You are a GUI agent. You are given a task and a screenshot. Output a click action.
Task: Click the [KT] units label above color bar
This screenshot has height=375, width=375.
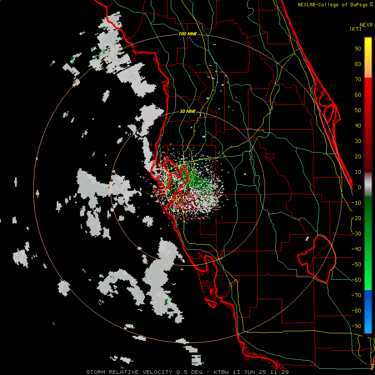[356, 29]
